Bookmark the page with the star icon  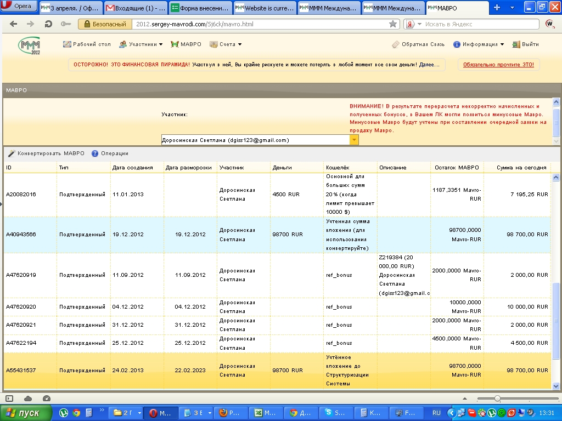coord(393,24)
